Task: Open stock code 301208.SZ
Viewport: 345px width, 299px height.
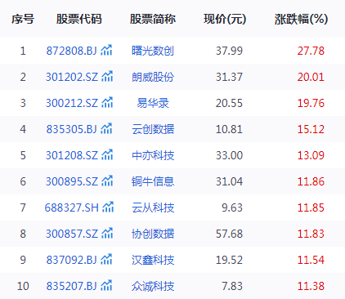Action: [72, 155]
